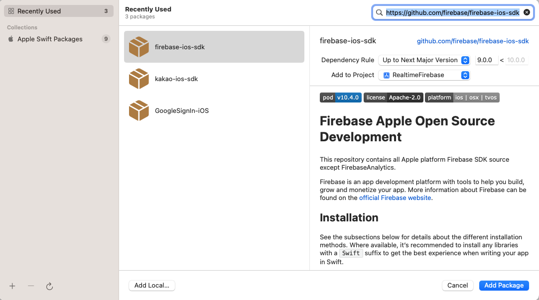539x300 pixels.
Task: Click the Recently Used grid icon
Action: (x=11, y=11)
